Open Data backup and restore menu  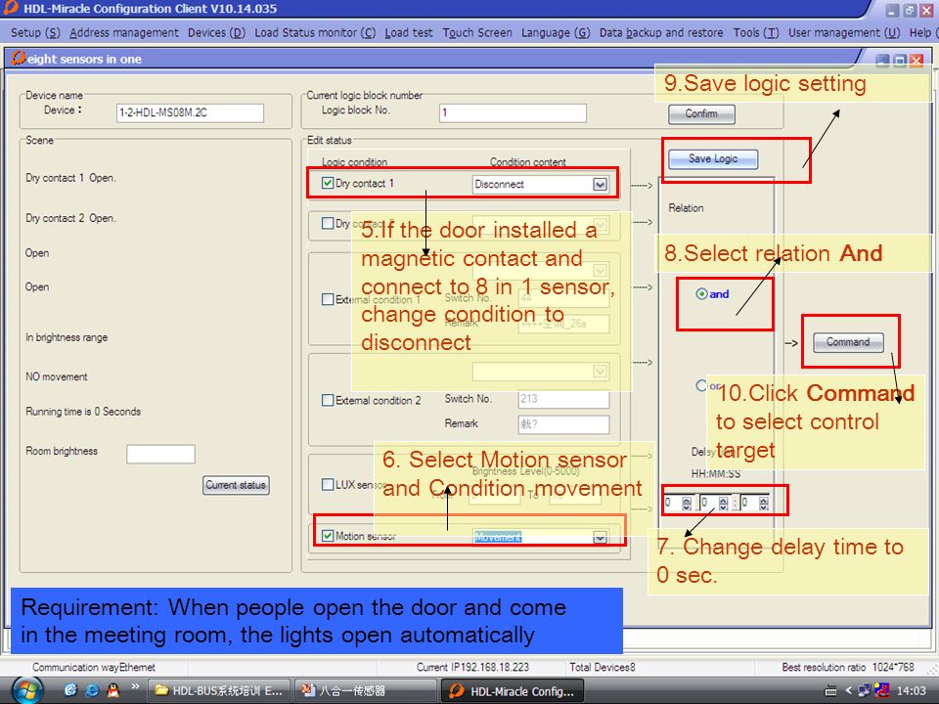tap(661, 32)
